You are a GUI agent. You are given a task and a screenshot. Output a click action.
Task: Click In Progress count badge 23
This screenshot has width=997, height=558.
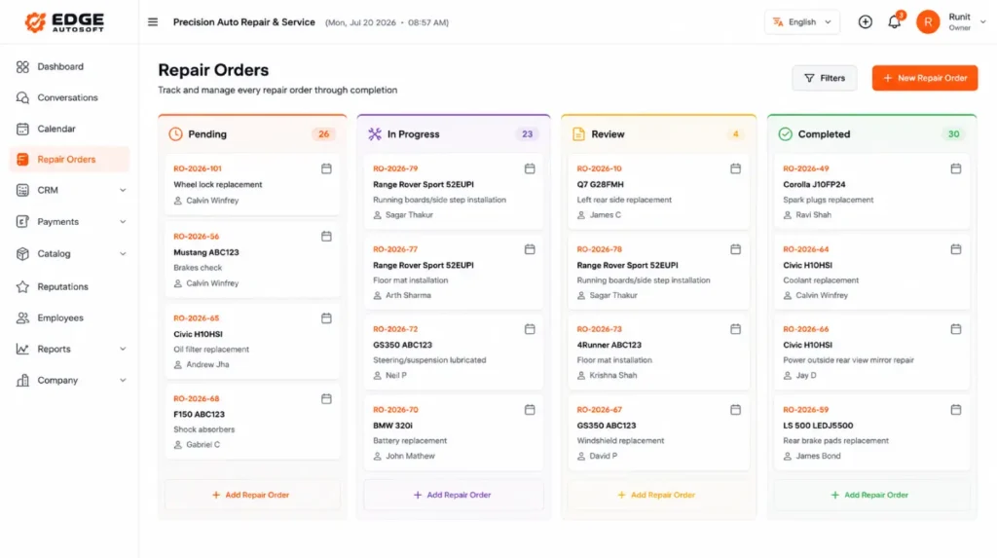click(x=527, y=134)
